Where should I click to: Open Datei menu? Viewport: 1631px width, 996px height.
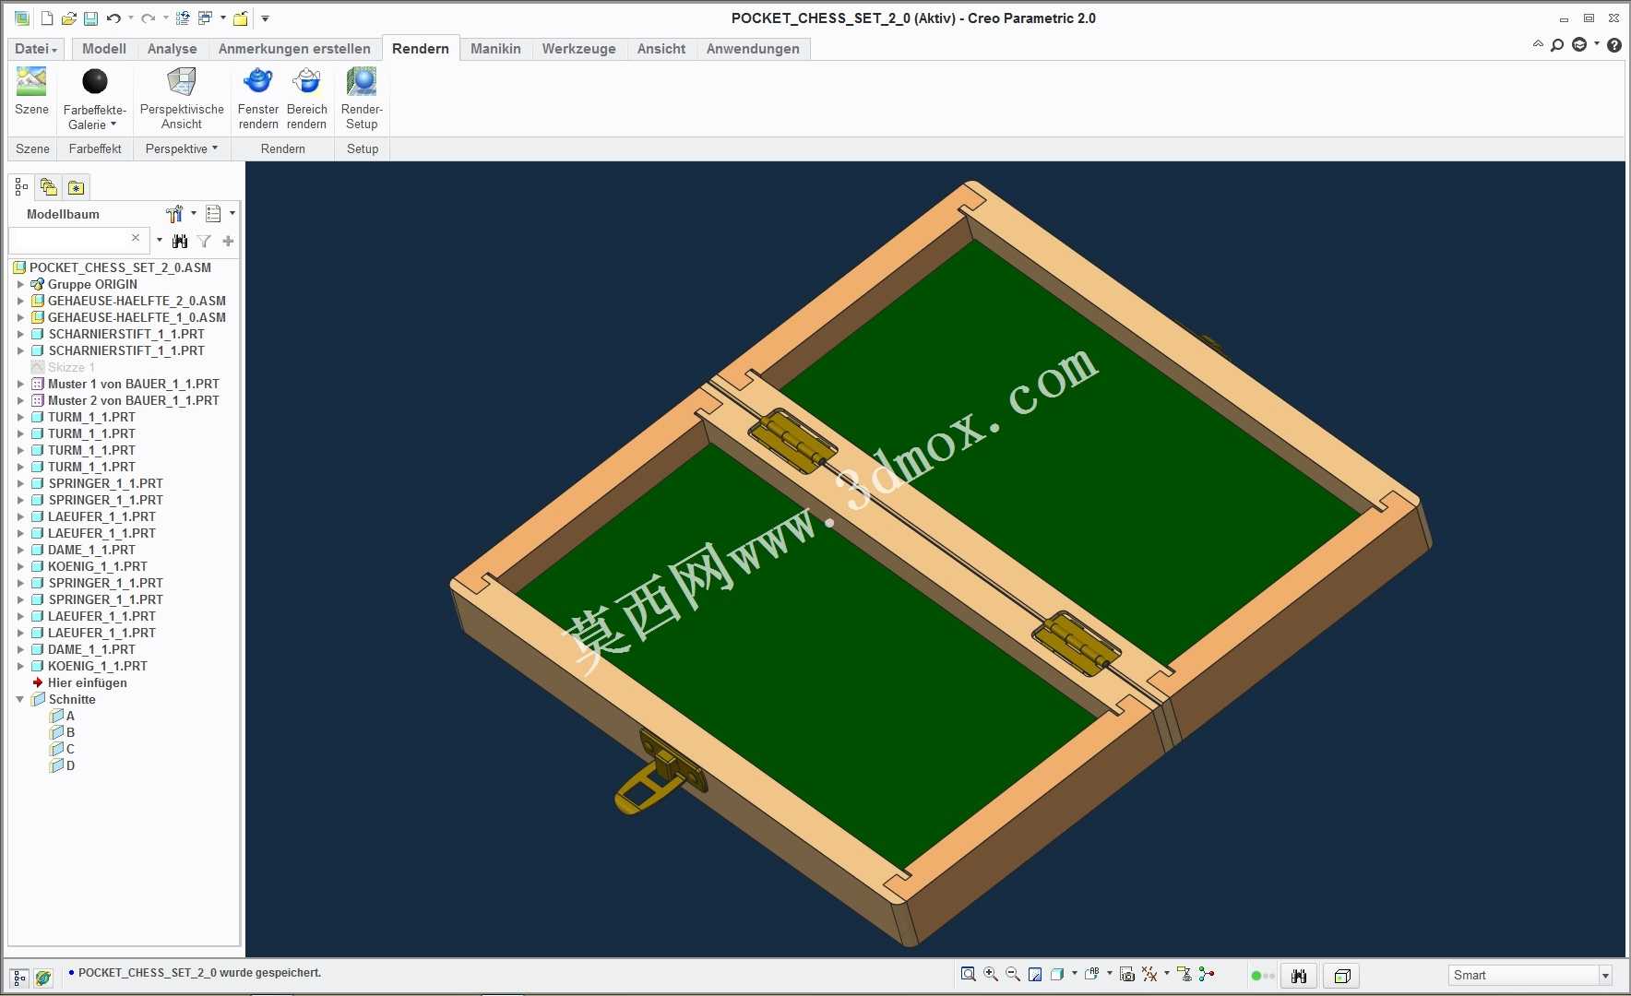click(x=36, y=49)
